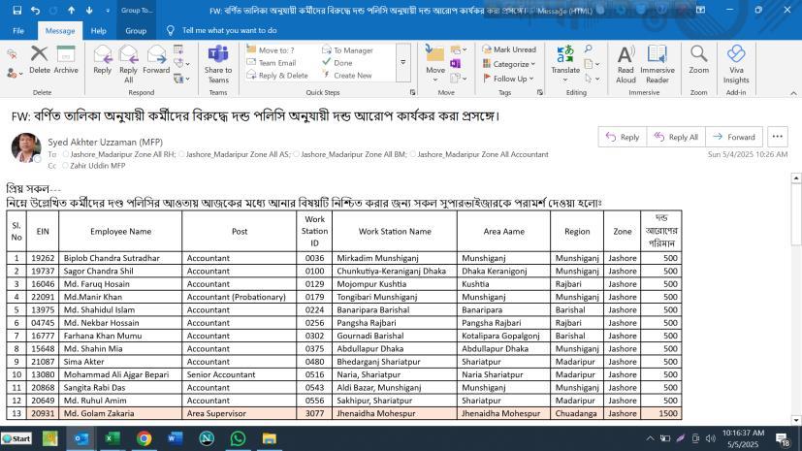Choose Reply & Delete quick step
The width and height of the screenshot is (802, 451).
click(x=277, y=76)
